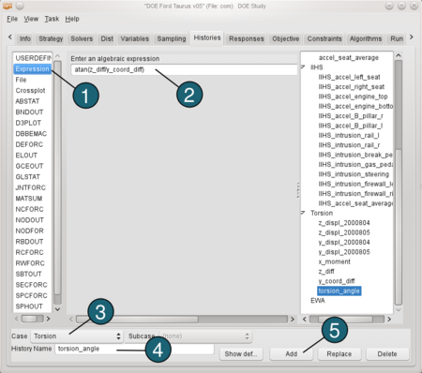The height and width of the screenshot is (373, 422).
Task: Select NODOUT in the history type list
Action: (x=30, y=220)
